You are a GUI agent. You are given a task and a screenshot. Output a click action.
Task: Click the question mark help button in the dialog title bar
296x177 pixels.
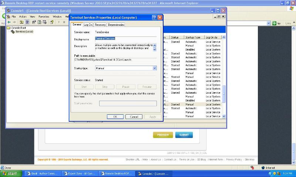[154, 17]
